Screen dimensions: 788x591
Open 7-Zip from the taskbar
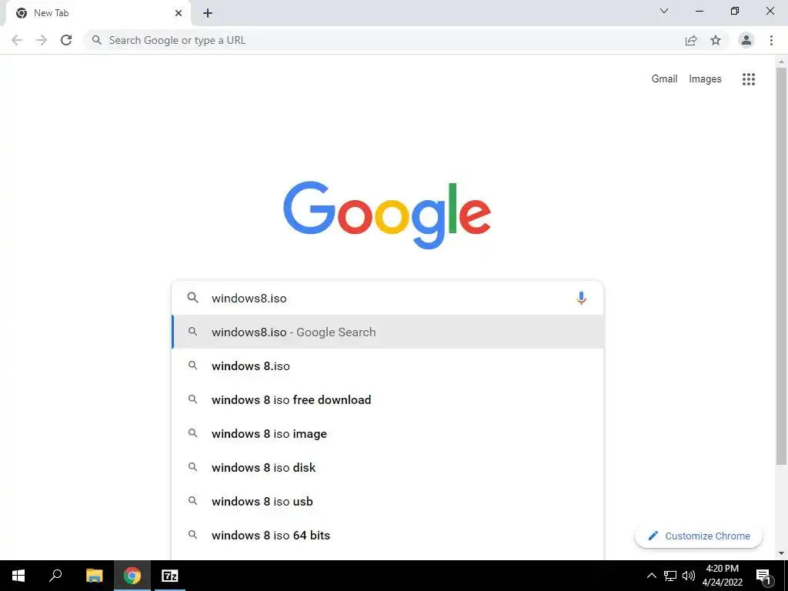(x=170, y=576)
